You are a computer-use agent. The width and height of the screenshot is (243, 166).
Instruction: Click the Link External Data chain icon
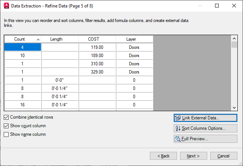click(178, 118)
